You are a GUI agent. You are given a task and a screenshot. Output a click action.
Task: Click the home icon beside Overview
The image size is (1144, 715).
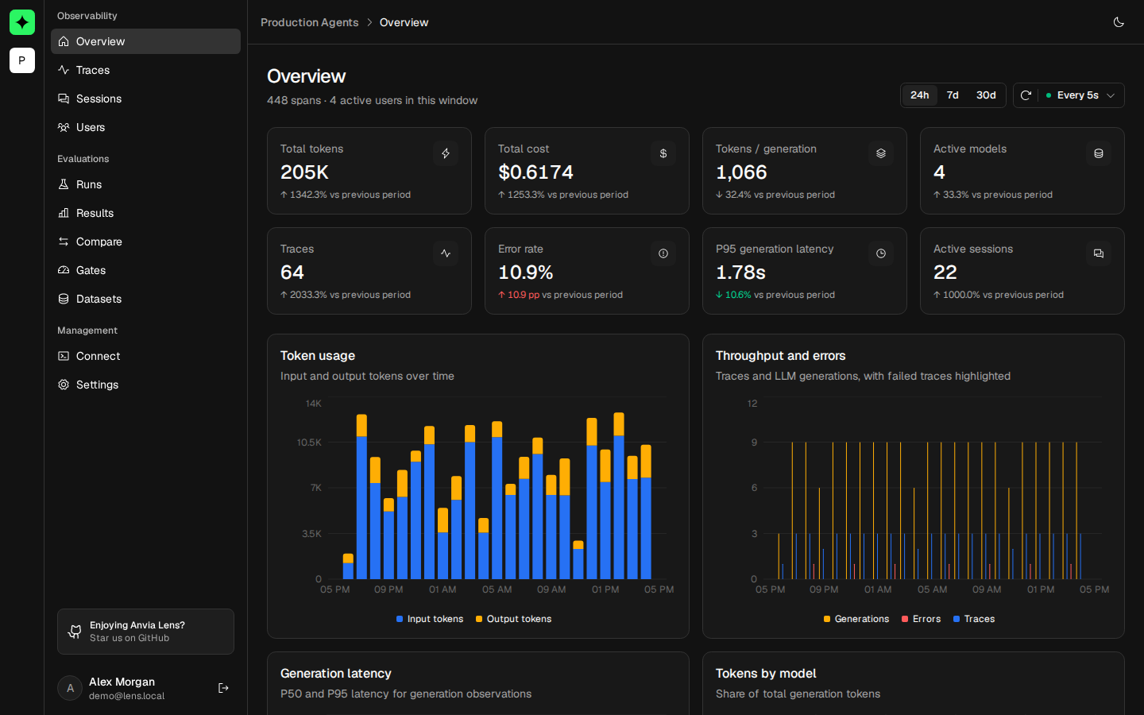point(64,41)
